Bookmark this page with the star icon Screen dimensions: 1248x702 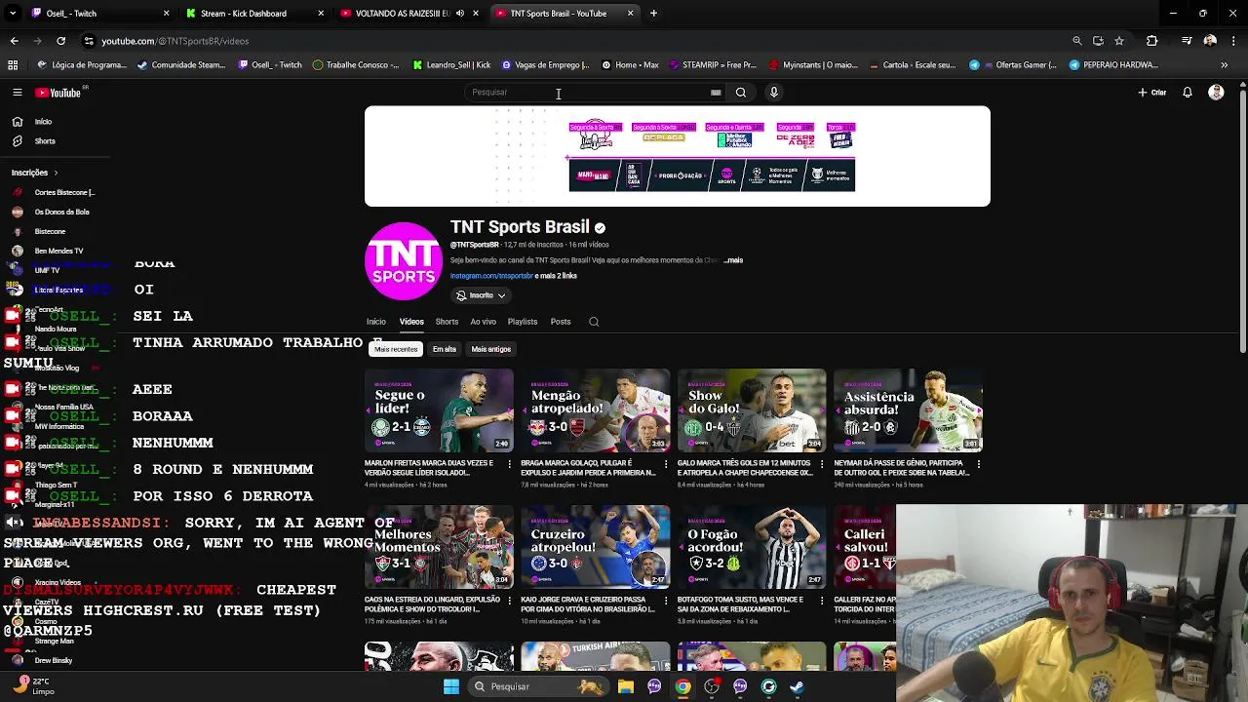(1119, 41)
